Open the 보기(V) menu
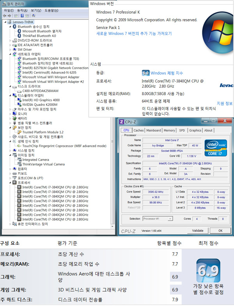234x306 pixels. pos(36,10)
